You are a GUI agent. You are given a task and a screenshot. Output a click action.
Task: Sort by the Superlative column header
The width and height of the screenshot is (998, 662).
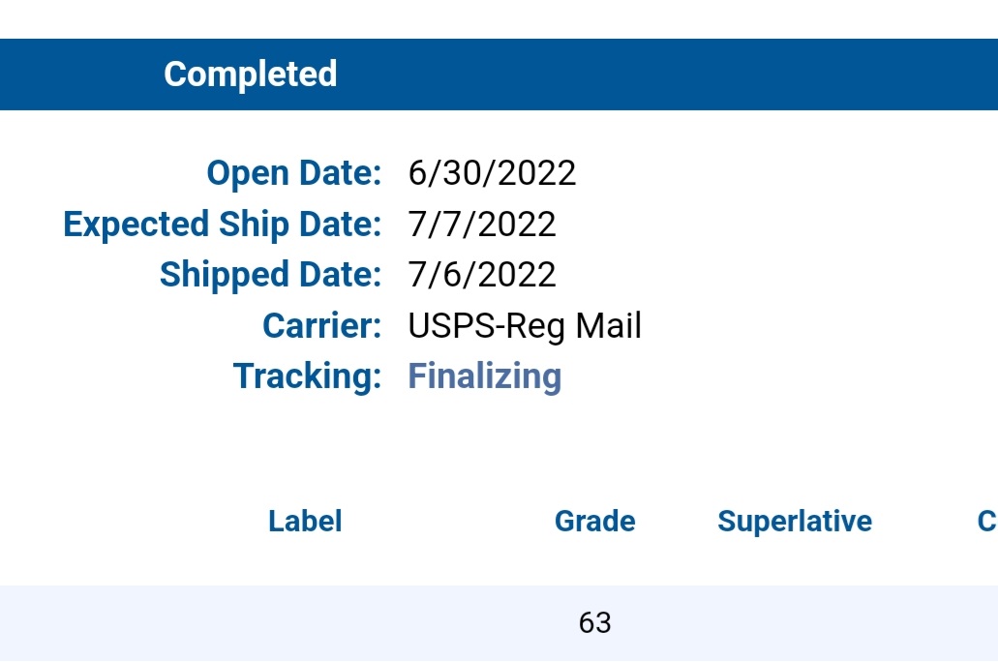coord(794,522)
